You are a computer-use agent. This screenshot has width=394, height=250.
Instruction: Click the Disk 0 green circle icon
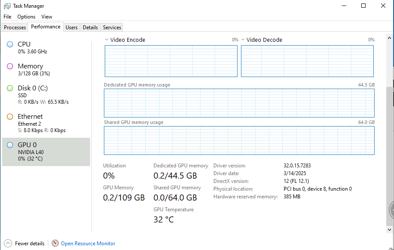(10, 88)
